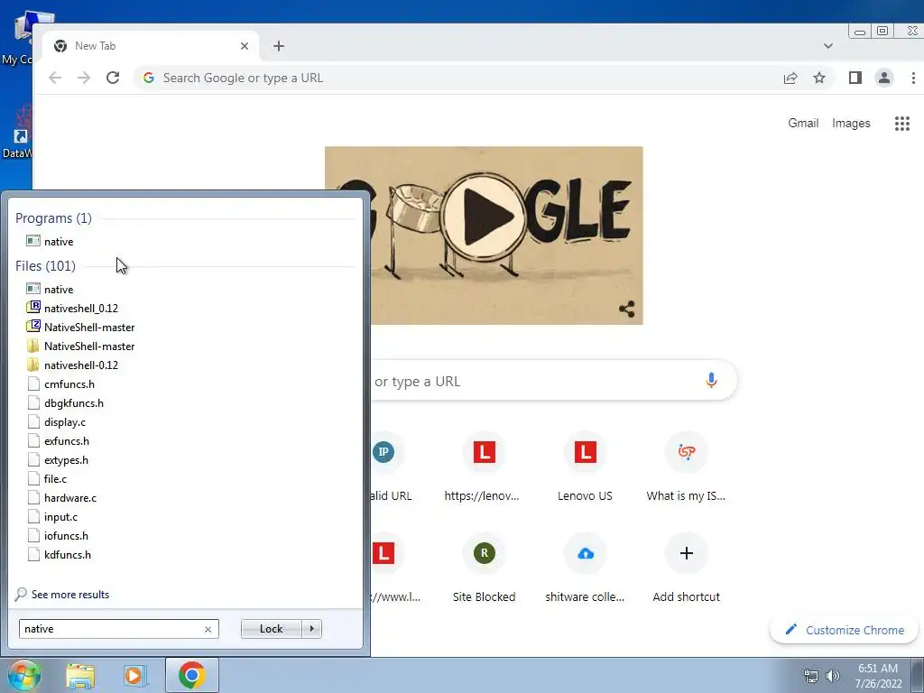Open iofuncs.h file
This screenshot has height=693, width=924.
[x=58, y=536]
